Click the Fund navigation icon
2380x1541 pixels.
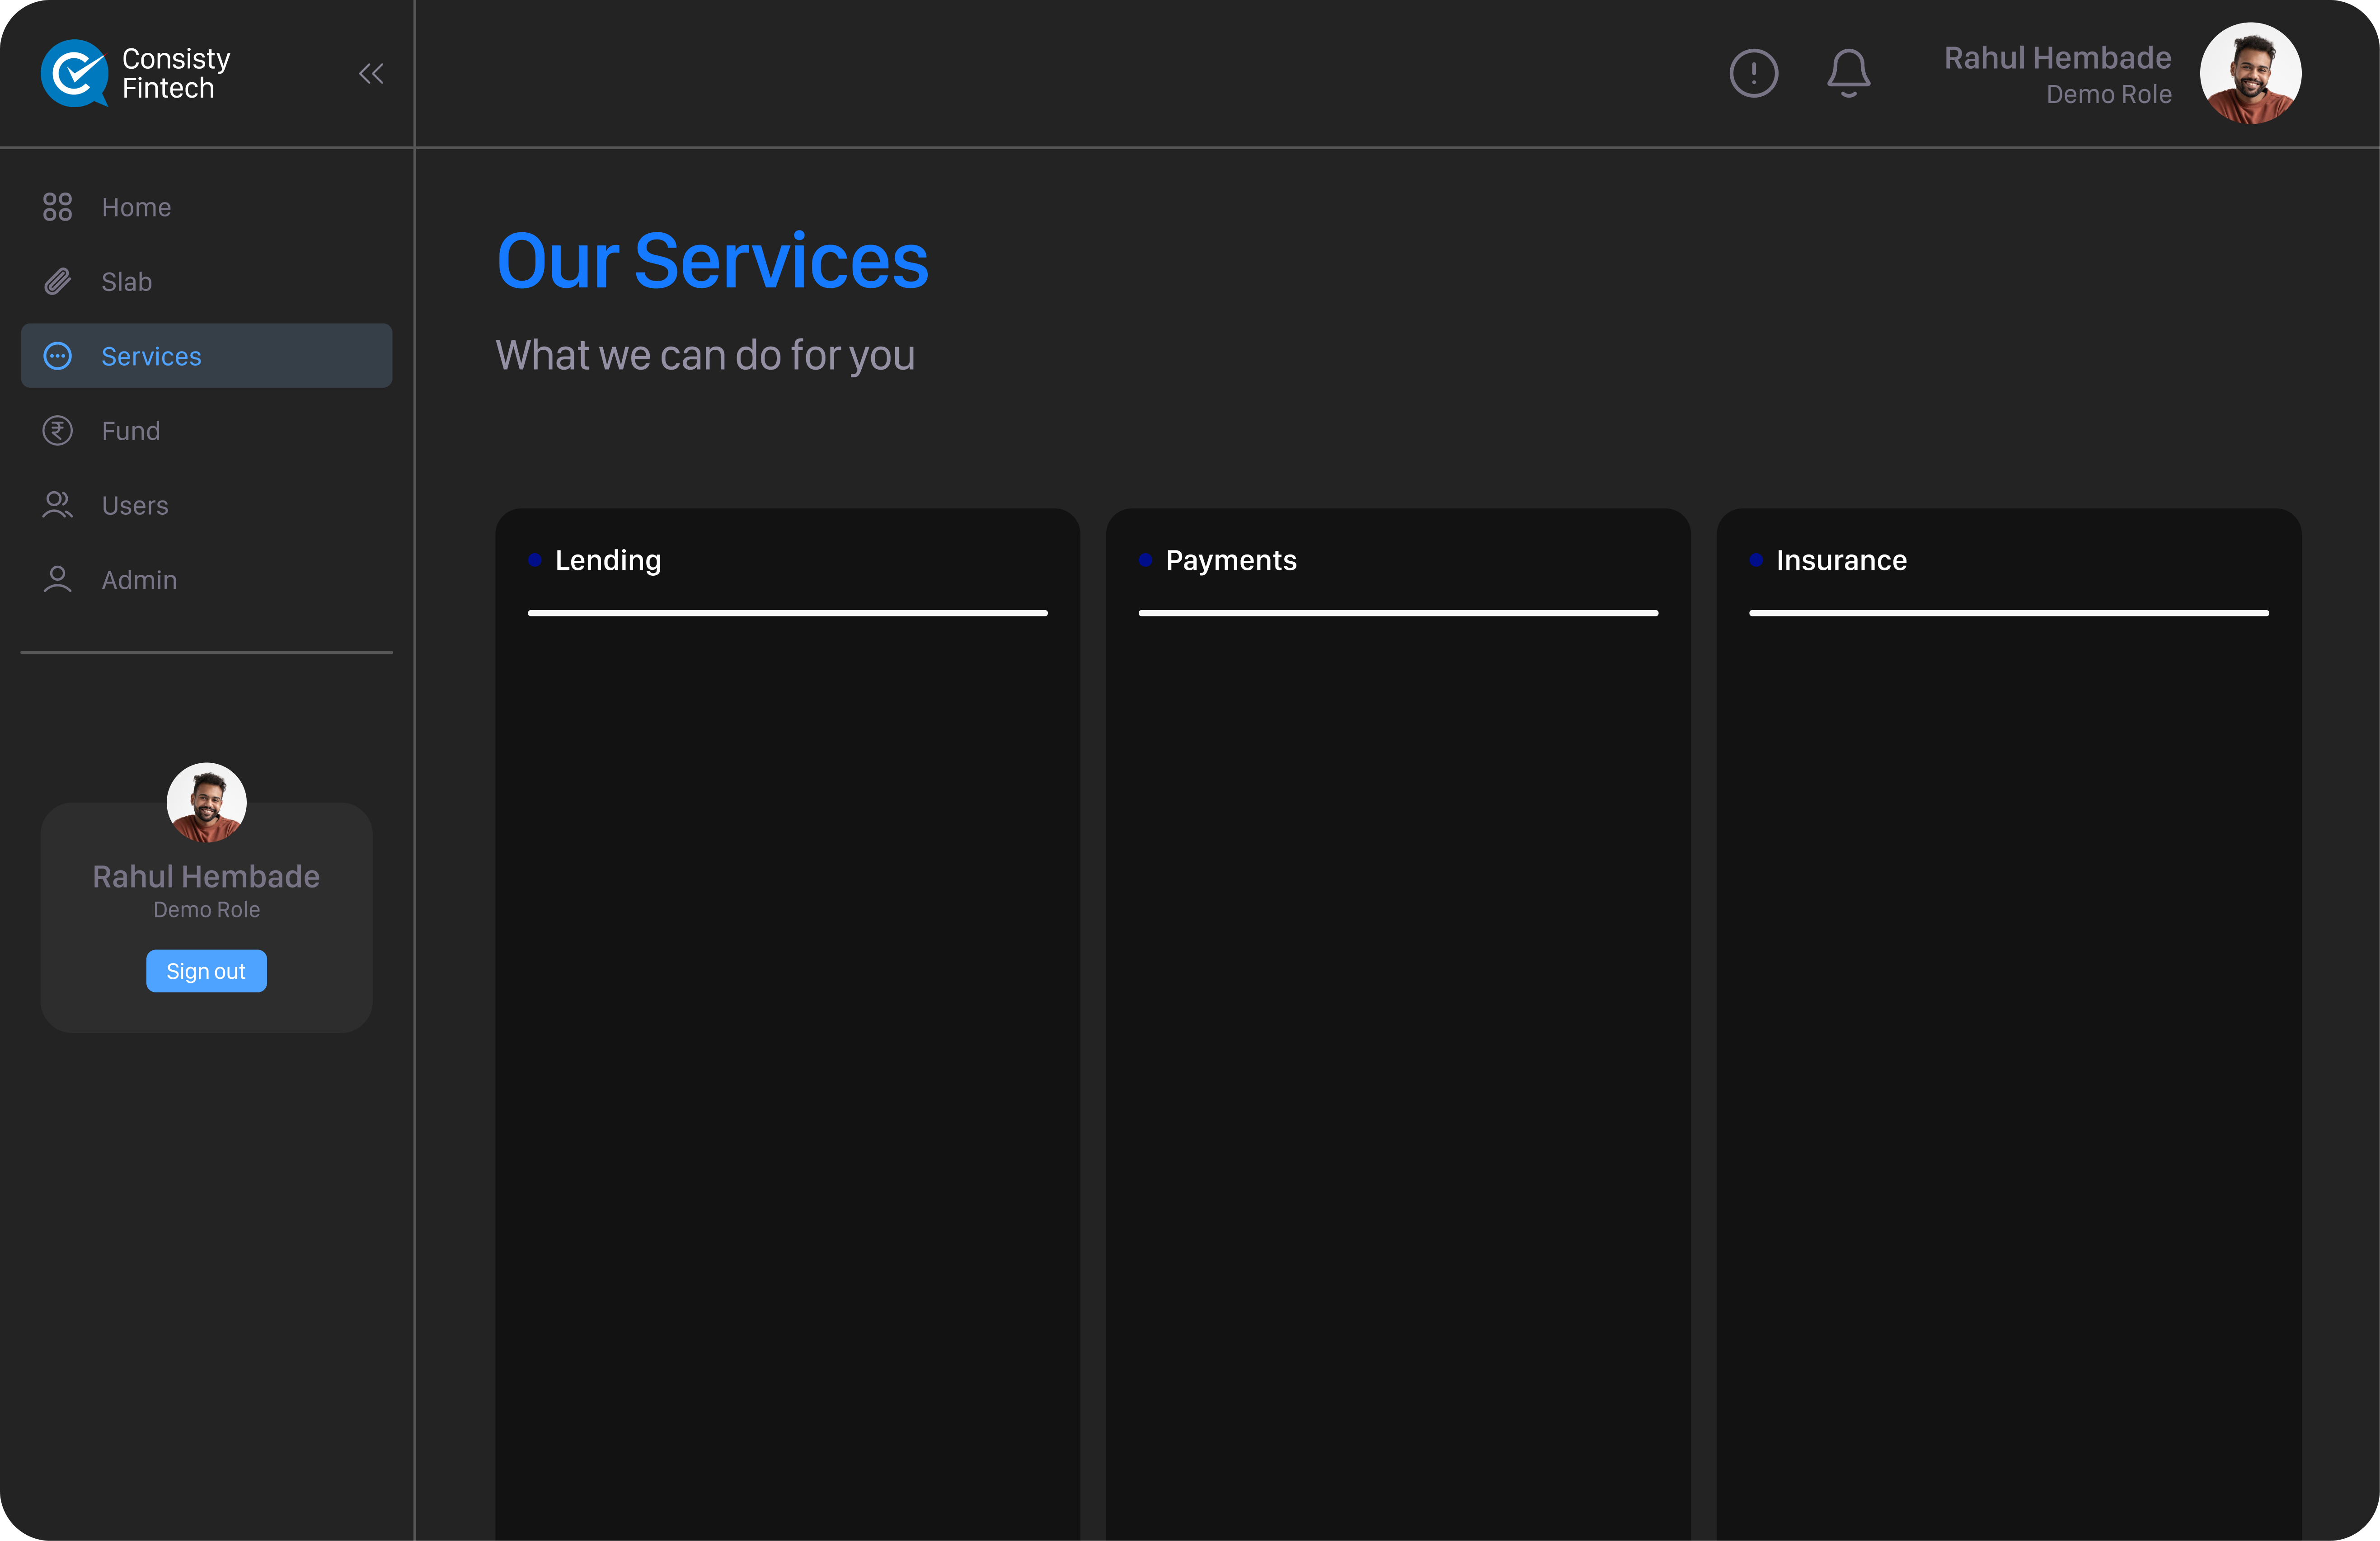click(x=57, y=430)
